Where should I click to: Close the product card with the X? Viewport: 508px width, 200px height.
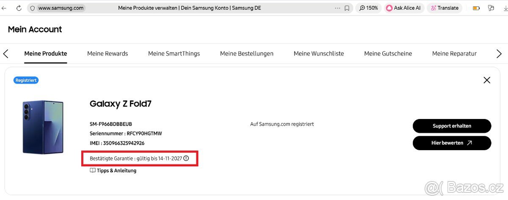click(487, 80)
